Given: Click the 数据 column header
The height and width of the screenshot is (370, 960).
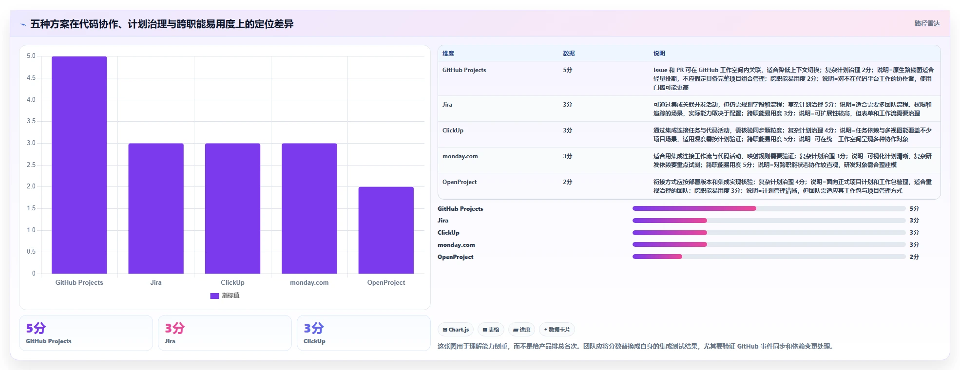Looking at the screenshot, I should tap(569, 54).
